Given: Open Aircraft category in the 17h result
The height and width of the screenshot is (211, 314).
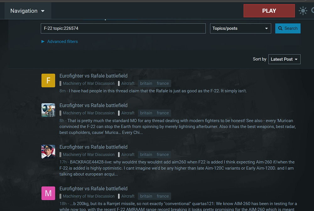Looking at the screenshot, I should click(x=128, y=155).
